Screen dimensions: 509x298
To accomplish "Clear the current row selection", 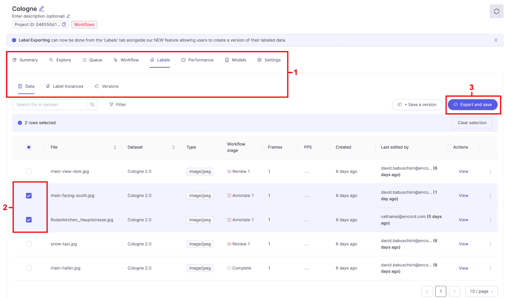I will pyautogui.click(x=472, y=123).
